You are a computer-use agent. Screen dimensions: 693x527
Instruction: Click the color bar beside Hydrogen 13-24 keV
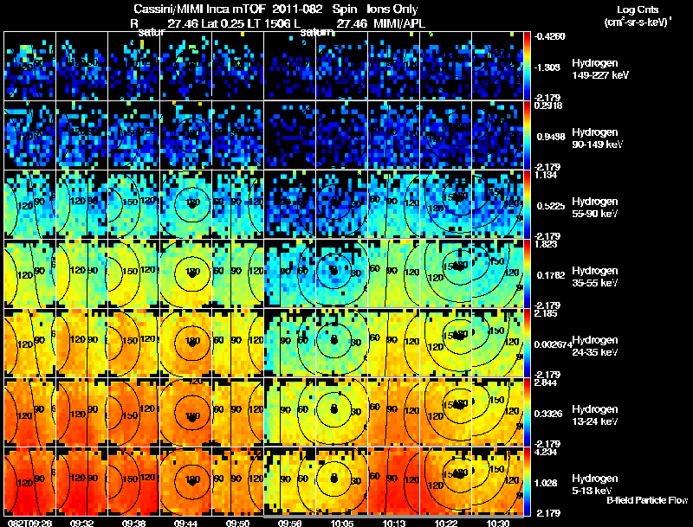(527, 413)
